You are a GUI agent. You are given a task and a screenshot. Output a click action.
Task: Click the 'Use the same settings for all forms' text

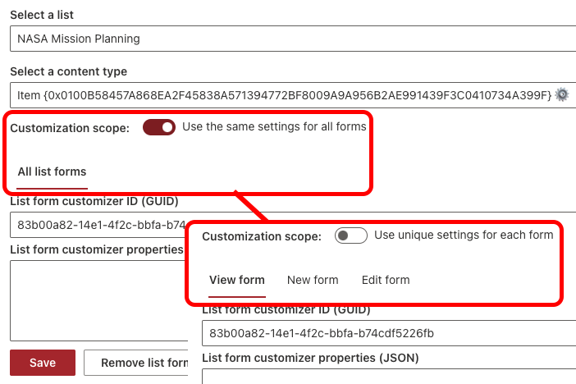274,127
